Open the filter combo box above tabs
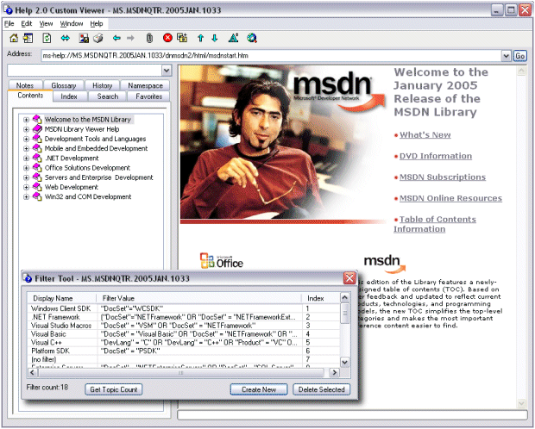 tap(166, 71)
